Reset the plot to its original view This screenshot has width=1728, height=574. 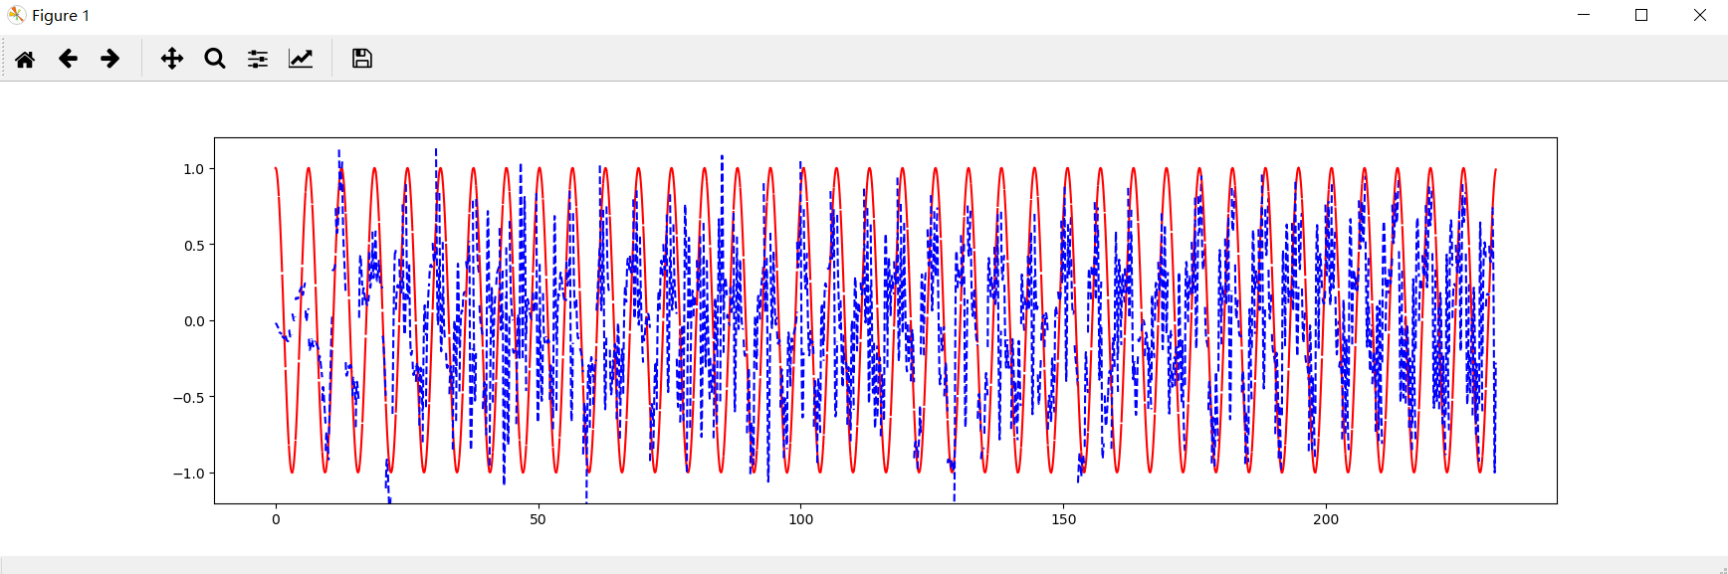[25, 59]
